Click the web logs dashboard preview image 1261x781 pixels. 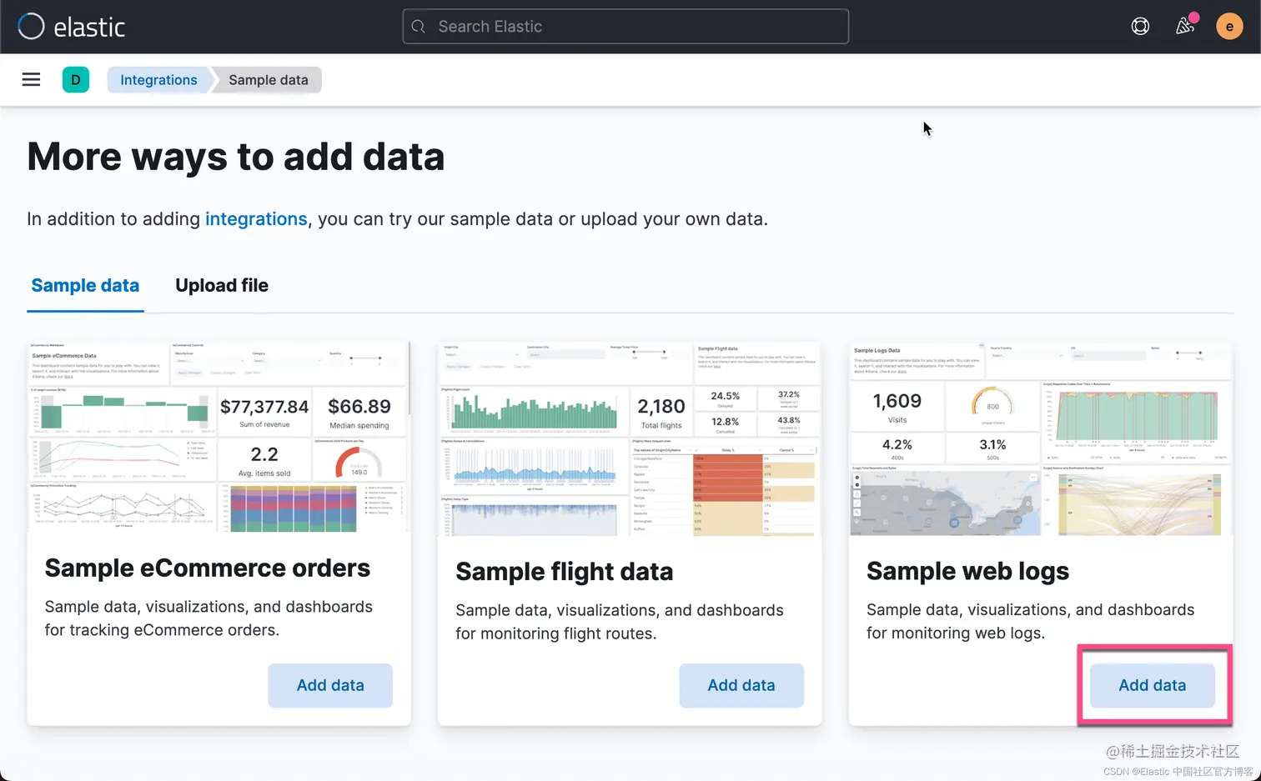coord(1040,438)
